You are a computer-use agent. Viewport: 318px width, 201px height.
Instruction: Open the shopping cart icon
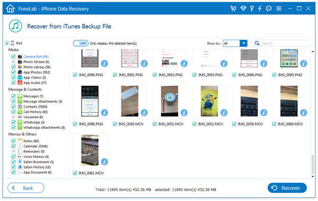(233, 8)
